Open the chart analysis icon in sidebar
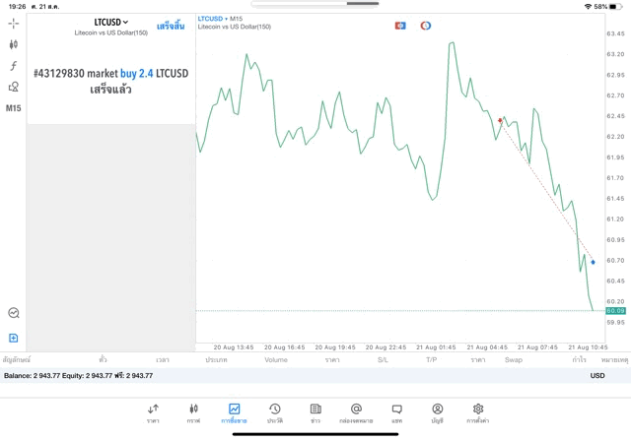 13,313
